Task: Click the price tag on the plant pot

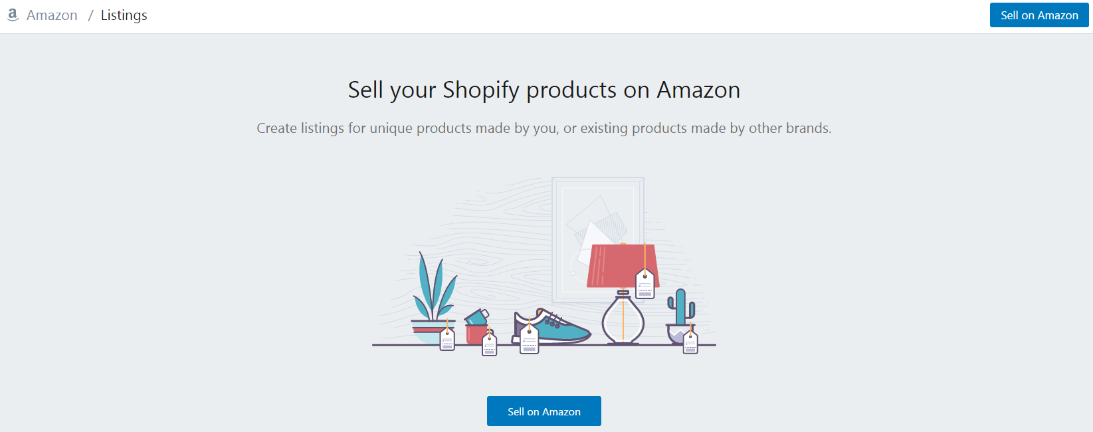Action: (447, 339)
